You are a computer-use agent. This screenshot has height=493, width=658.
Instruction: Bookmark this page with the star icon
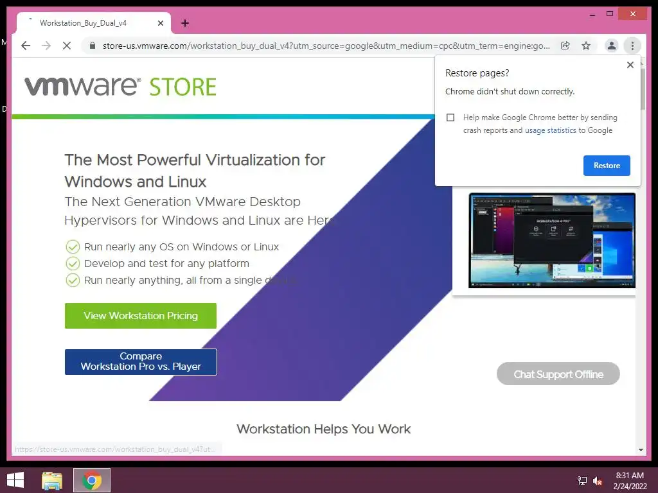click(586, 46)
